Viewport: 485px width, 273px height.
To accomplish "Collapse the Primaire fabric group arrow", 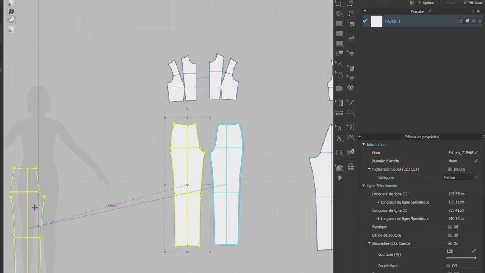I will click(365, 11).
